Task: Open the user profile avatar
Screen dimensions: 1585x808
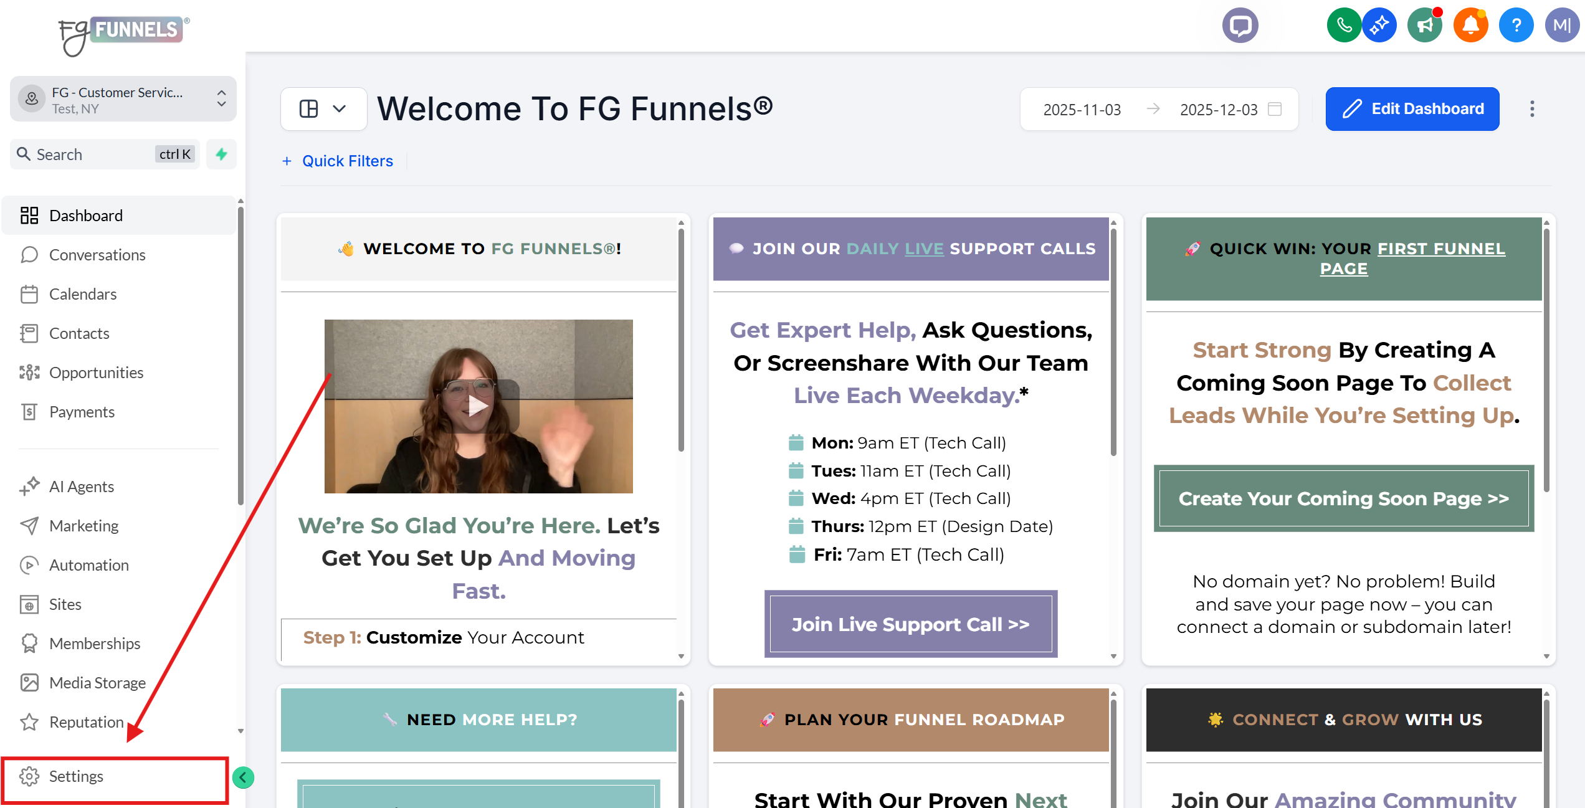Action: click(1561, 25)
